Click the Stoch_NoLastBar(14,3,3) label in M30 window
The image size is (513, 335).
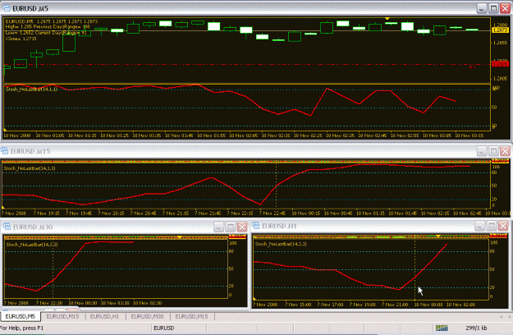pyautogui.click(x=32, y=245)
